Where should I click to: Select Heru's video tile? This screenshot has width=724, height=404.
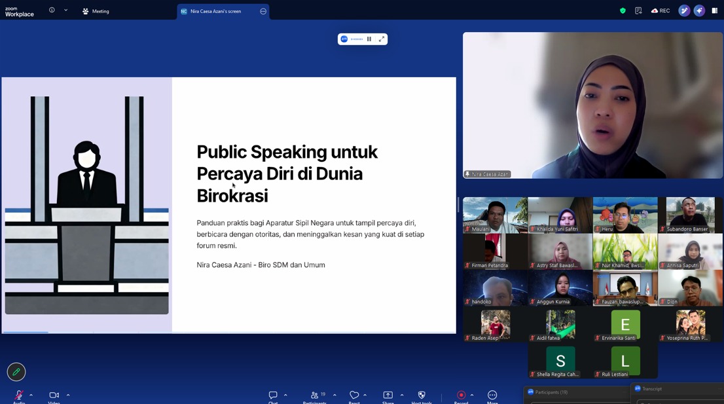[625, 215]
